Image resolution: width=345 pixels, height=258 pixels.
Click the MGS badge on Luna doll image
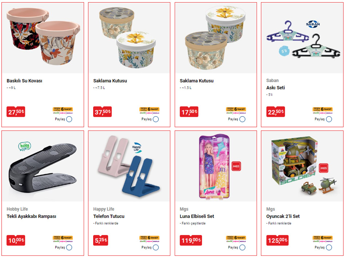coord(236,166)
